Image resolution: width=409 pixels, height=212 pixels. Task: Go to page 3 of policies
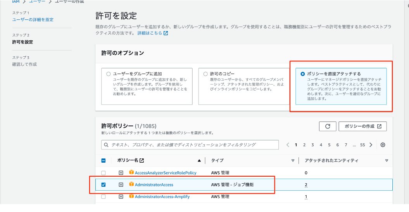(x=312, y=145)
